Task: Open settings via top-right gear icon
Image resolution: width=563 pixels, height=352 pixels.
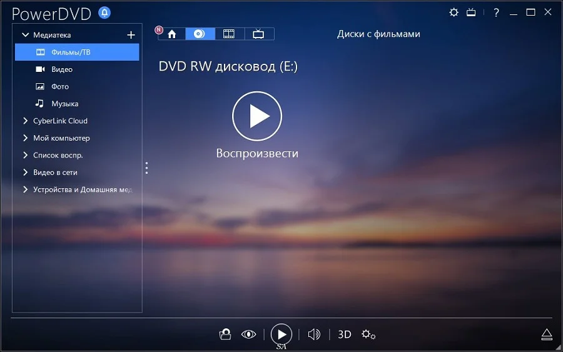Action: (x=454, y=13)
